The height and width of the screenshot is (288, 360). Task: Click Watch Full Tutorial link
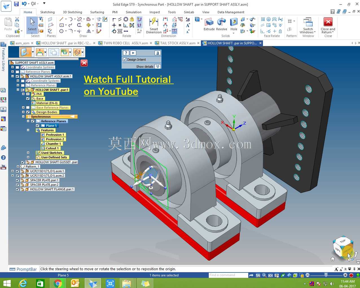(128, 85)
